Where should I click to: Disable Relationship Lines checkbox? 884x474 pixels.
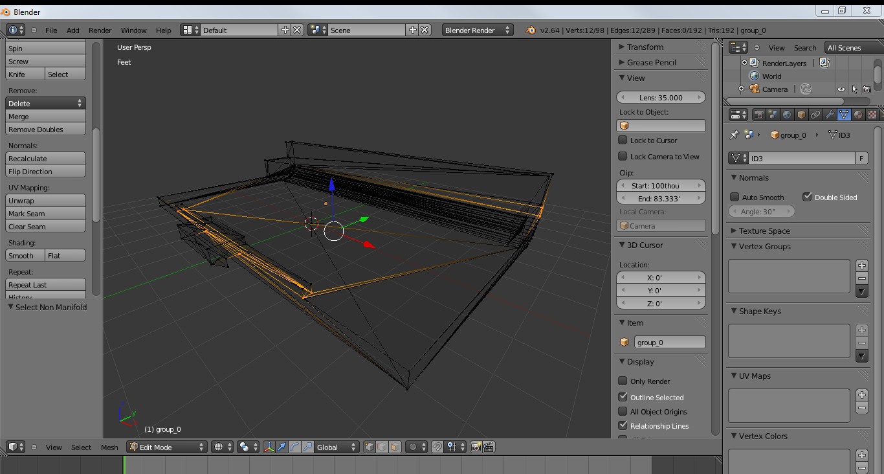coord(623,425)
